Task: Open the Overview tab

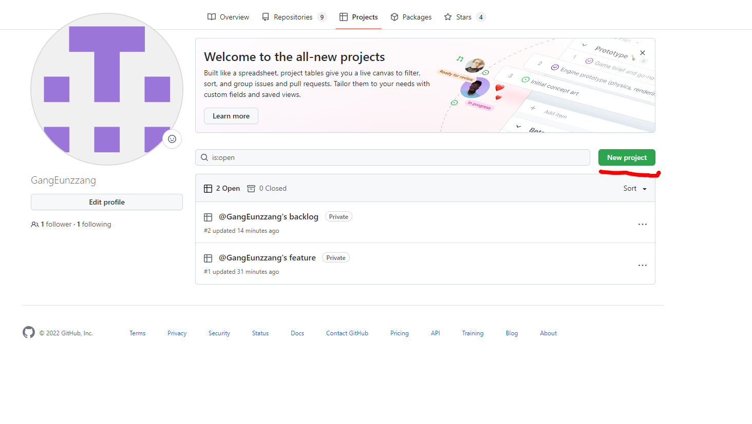Action: pyautogui.click(x=228, y=17)
